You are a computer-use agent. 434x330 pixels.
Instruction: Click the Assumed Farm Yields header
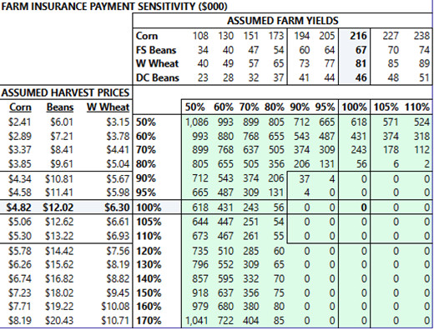(283, 21)
